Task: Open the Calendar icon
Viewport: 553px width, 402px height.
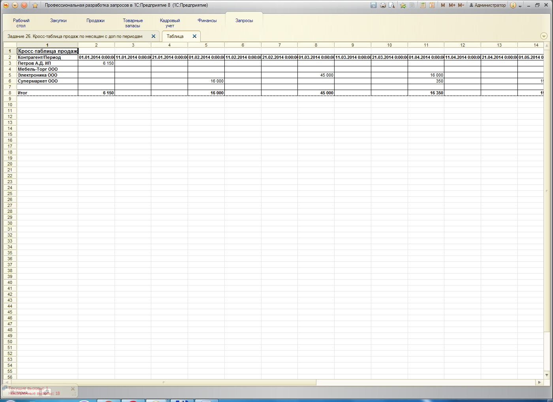Action: pos(432,5)
